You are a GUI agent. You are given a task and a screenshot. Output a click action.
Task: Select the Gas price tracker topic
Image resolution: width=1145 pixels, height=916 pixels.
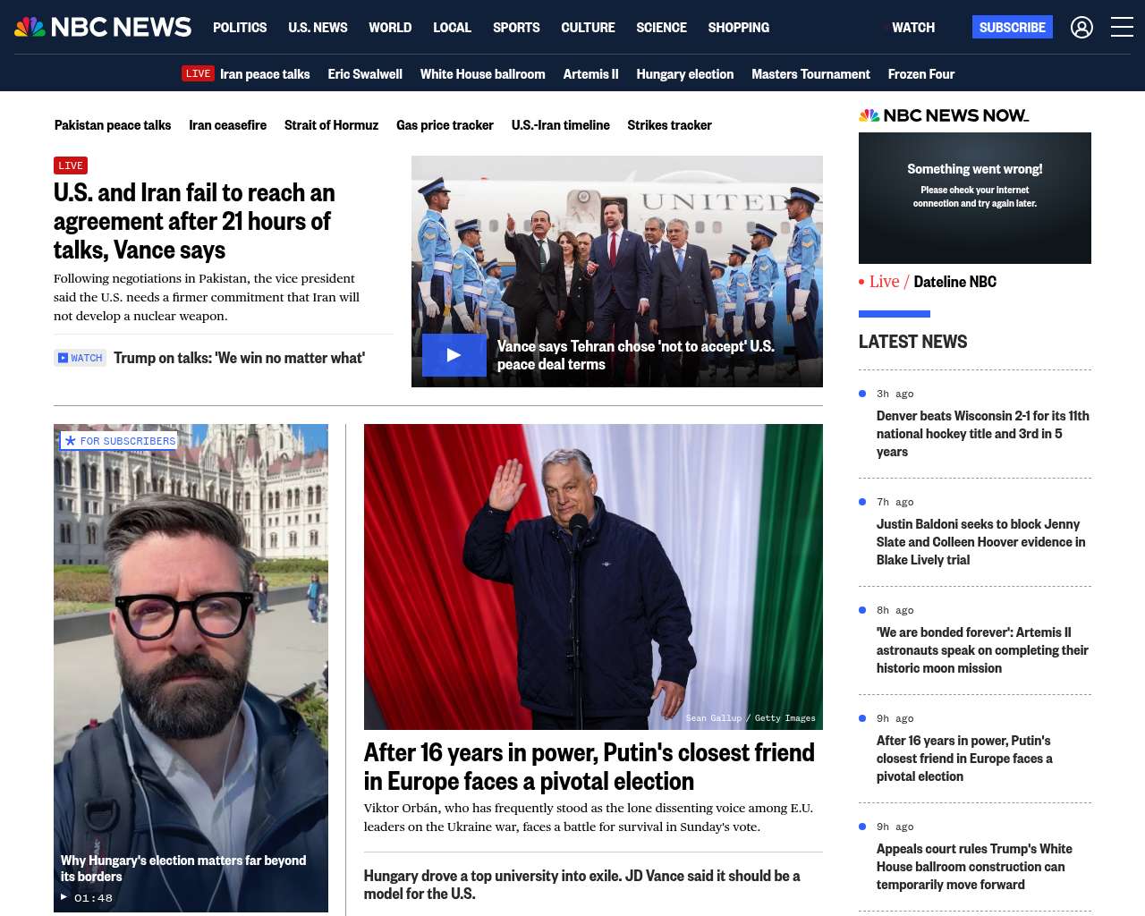coord(445,125)
